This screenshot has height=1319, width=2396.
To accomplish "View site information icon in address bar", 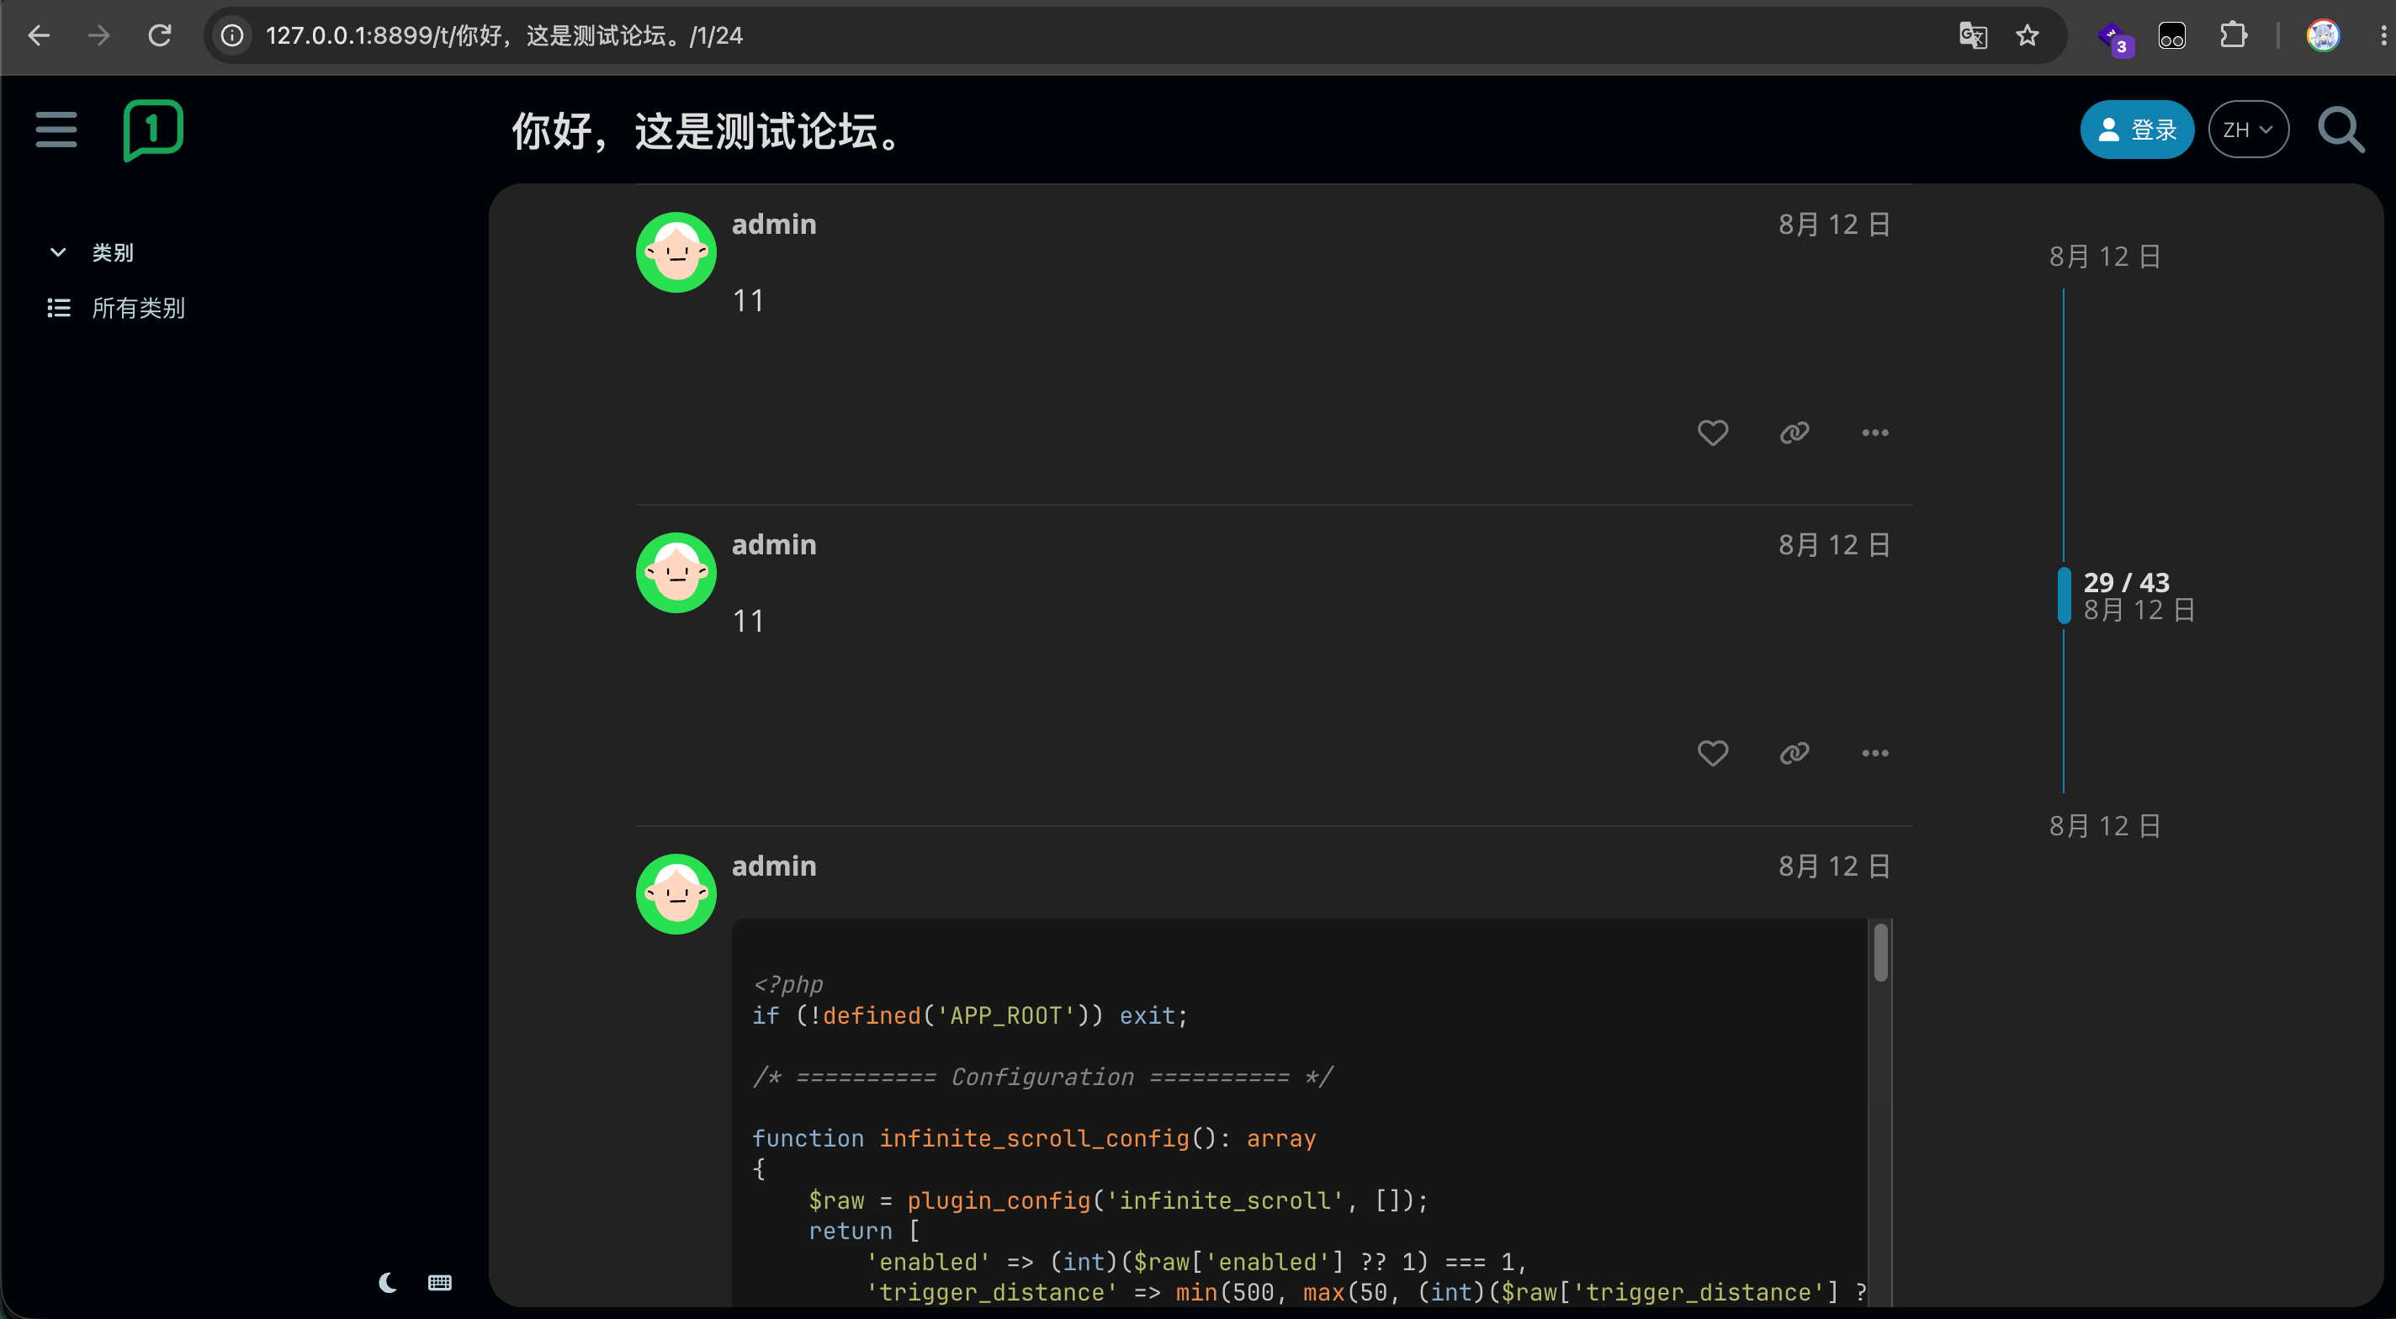I will tap(231, 35).
